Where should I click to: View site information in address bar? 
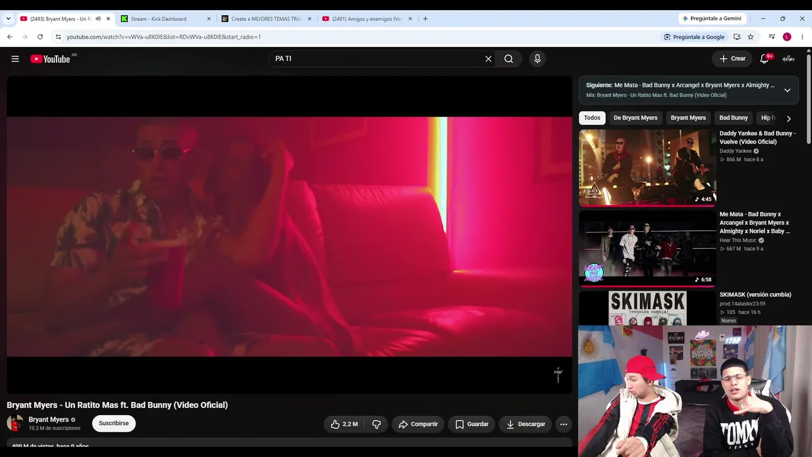[58, 37]
